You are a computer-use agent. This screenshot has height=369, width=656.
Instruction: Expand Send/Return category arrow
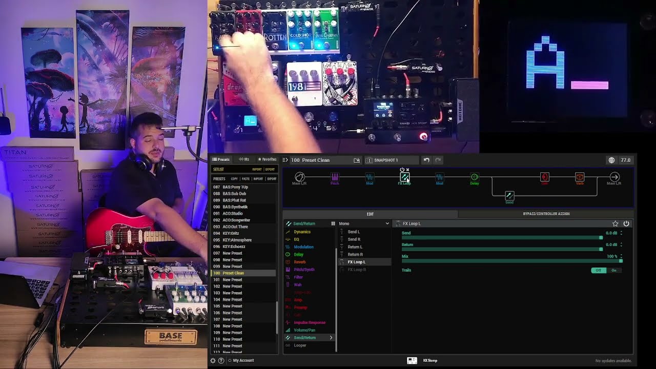(331, 338)
